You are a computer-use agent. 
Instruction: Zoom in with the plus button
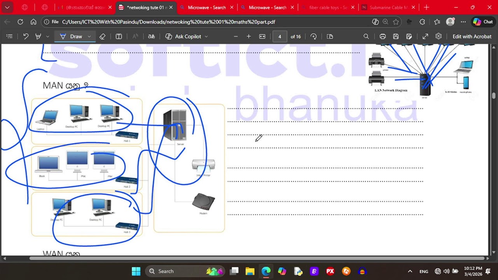coord(249,36)
